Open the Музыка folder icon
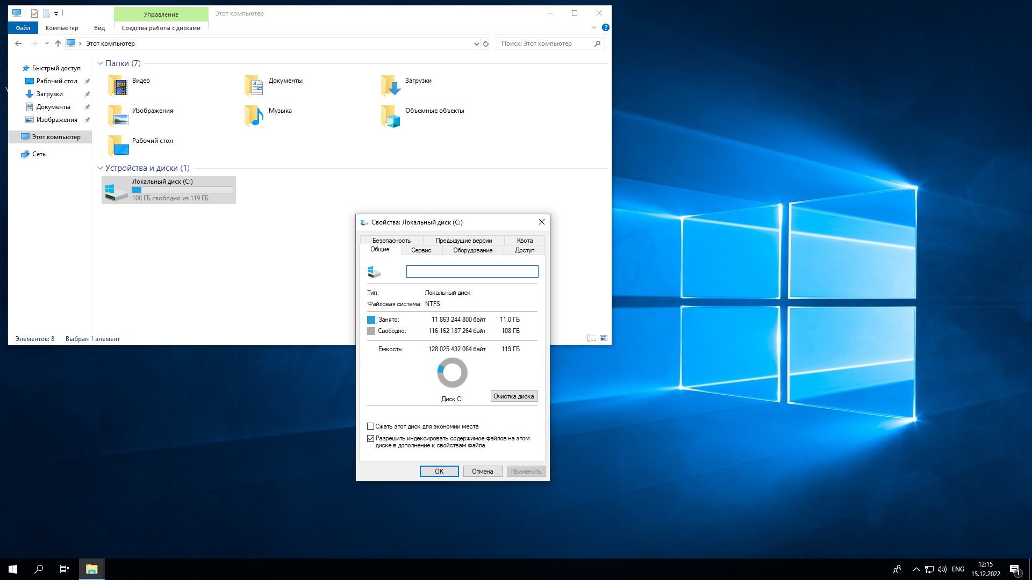This screenshot has width=1032, height=580. click(x=254, y=115)
